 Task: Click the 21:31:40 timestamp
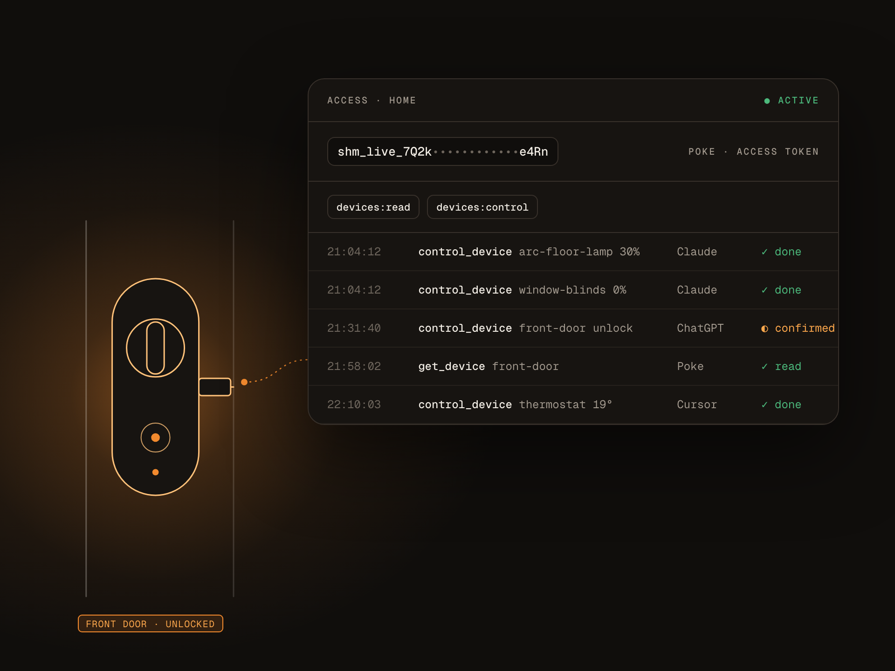[354, 329]
